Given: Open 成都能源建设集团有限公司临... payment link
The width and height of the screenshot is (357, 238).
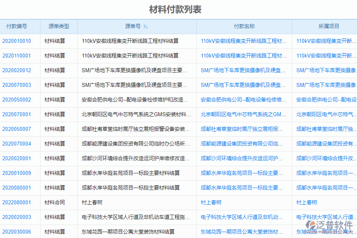Looking at the screenshot, I should coord(243,144).
